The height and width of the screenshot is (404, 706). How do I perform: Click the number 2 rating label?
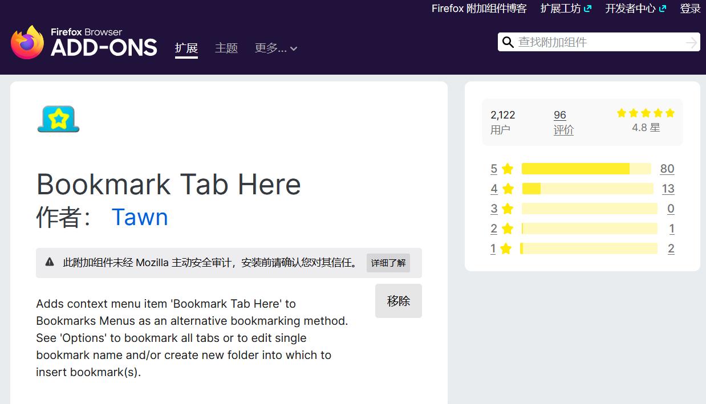(494, 228)
